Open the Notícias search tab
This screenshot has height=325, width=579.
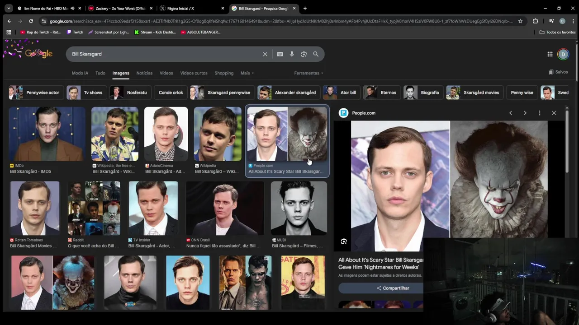tap(144, 73)
